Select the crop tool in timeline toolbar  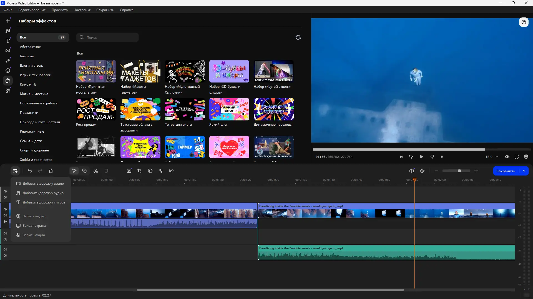[x=140, y=171]
